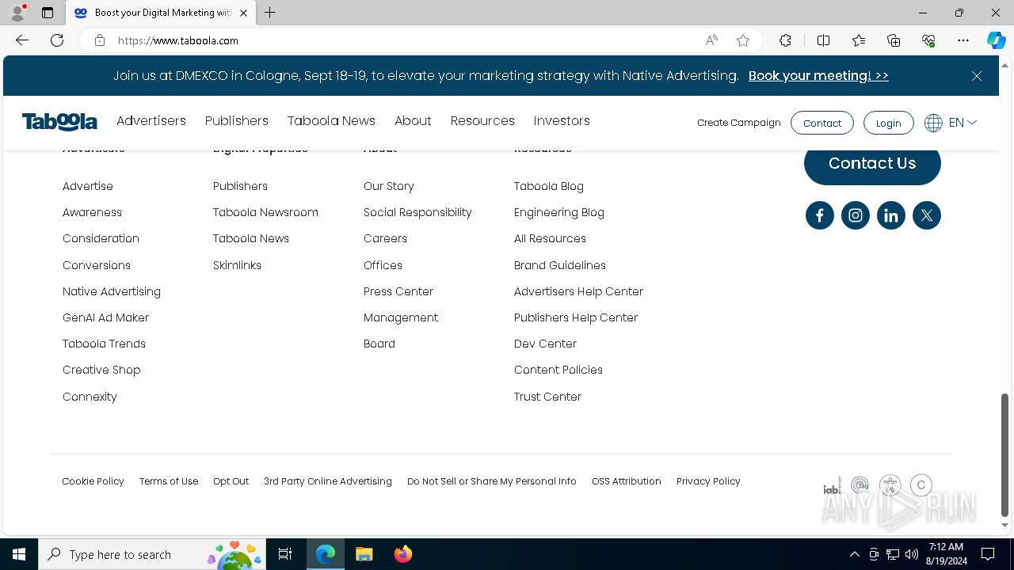The image size is (1014, 570).
Task: Open Taboola's X (Twitter) icon
Action: (x=927, y=215)
